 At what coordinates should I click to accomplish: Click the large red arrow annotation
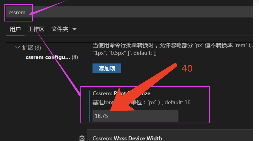coord(143,87)
